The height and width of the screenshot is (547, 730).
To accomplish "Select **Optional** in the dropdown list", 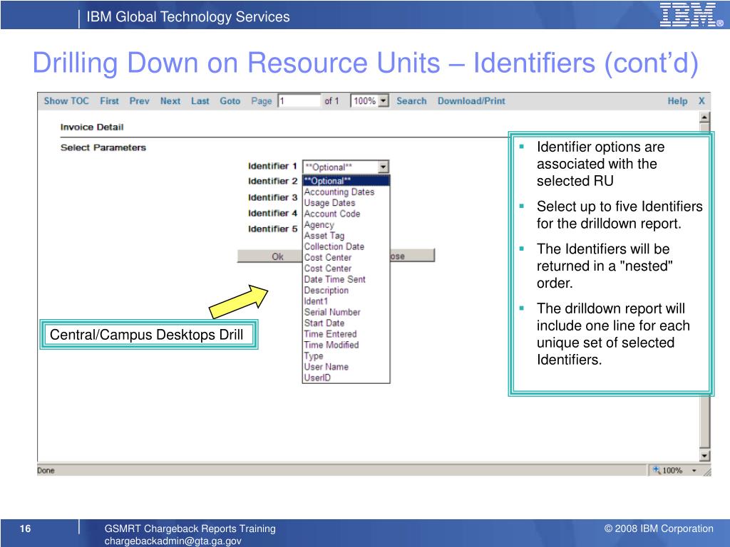I will [346, 181].
